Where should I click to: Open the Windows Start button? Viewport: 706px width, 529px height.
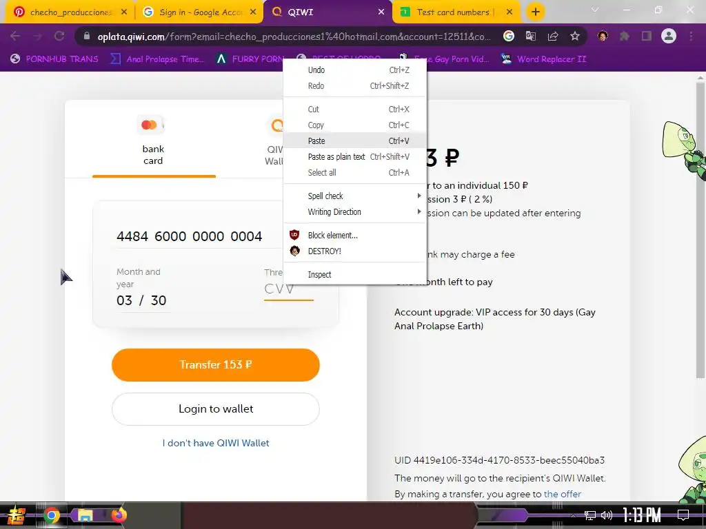click(16, 515)
